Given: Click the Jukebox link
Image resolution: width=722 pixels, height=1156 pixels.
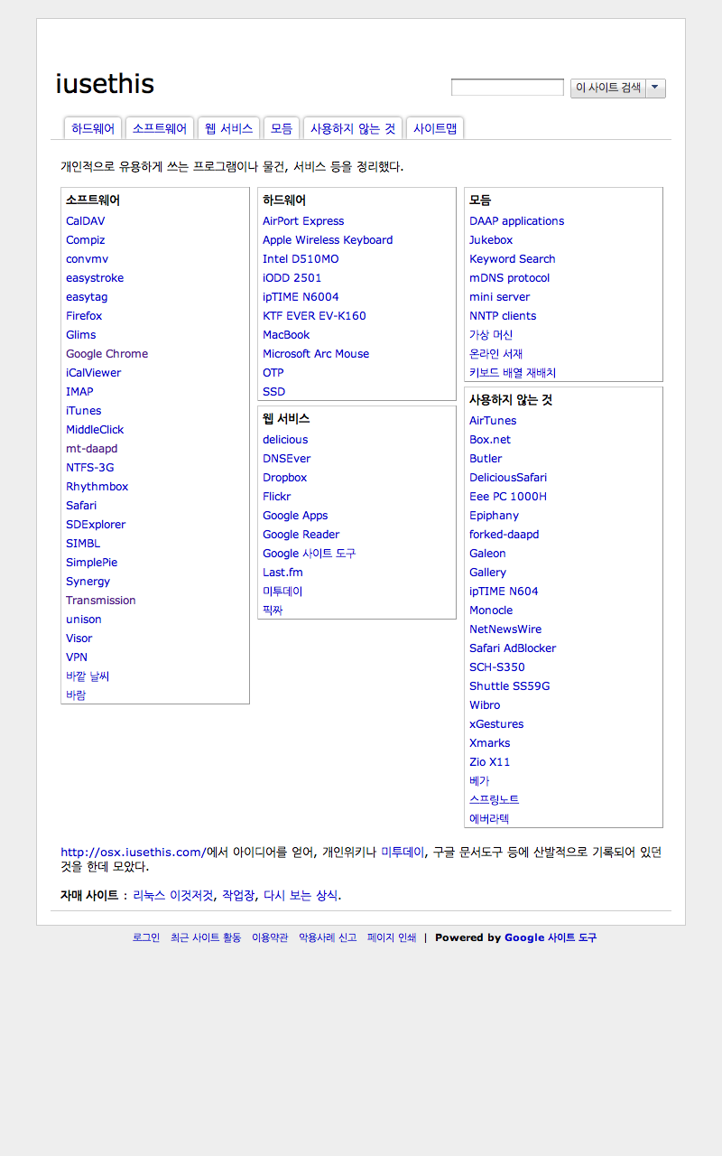Looking at the screenshot, I should (x=491, y=240).
